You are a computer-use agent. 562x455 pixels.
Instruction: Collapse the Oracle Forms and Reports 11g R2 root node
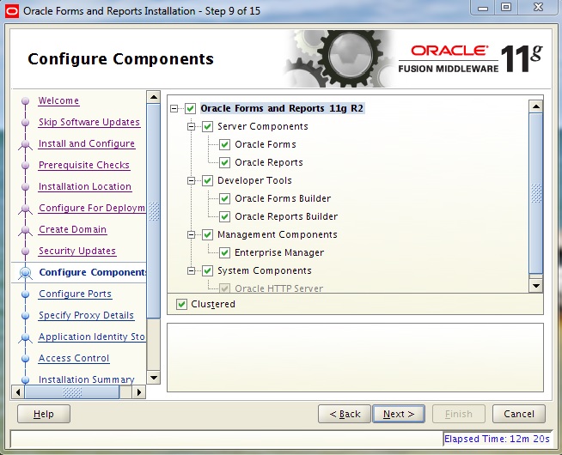[x=174, y=109]
